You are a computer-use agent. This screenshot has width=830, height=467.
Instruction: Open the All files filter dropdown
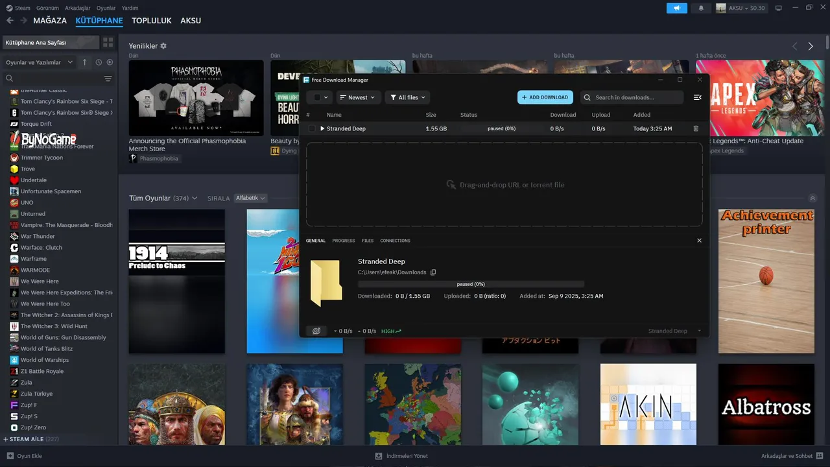[408, 97]
